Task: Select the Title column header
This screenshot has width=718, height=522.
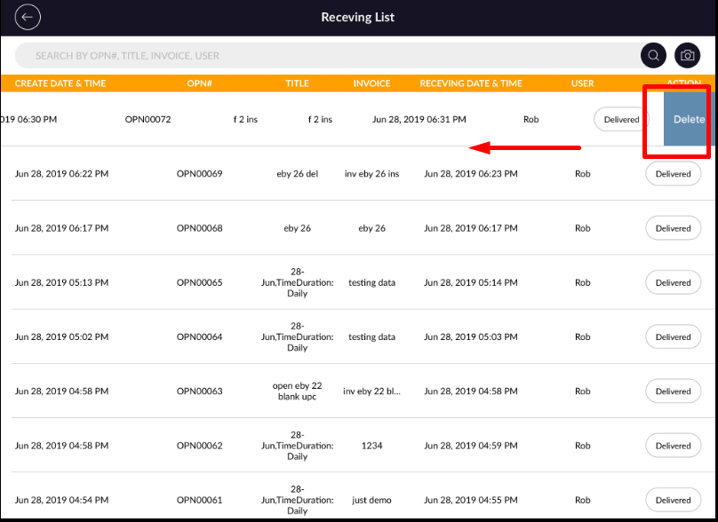Action: tap(297, 83)
